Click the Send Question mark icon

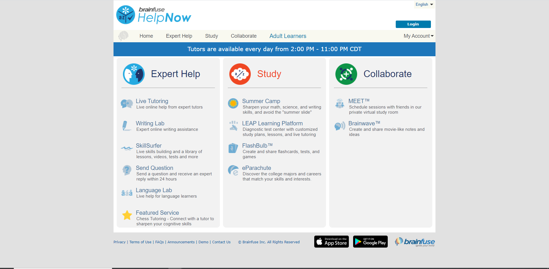pyautogui.click(x=127, y=170)
